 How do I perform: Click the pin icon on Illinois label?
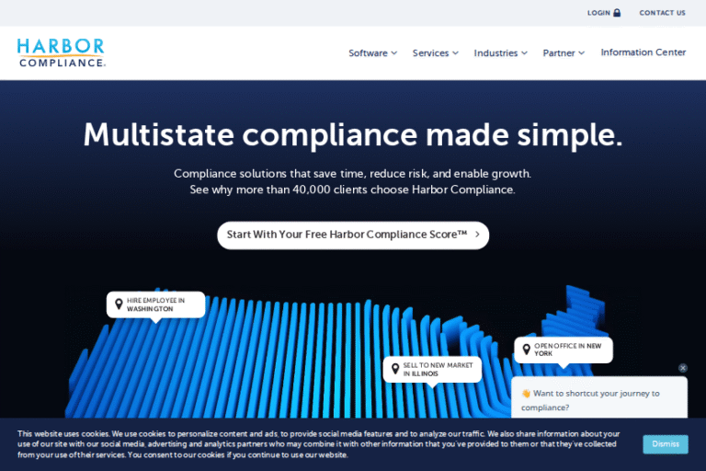395,369
